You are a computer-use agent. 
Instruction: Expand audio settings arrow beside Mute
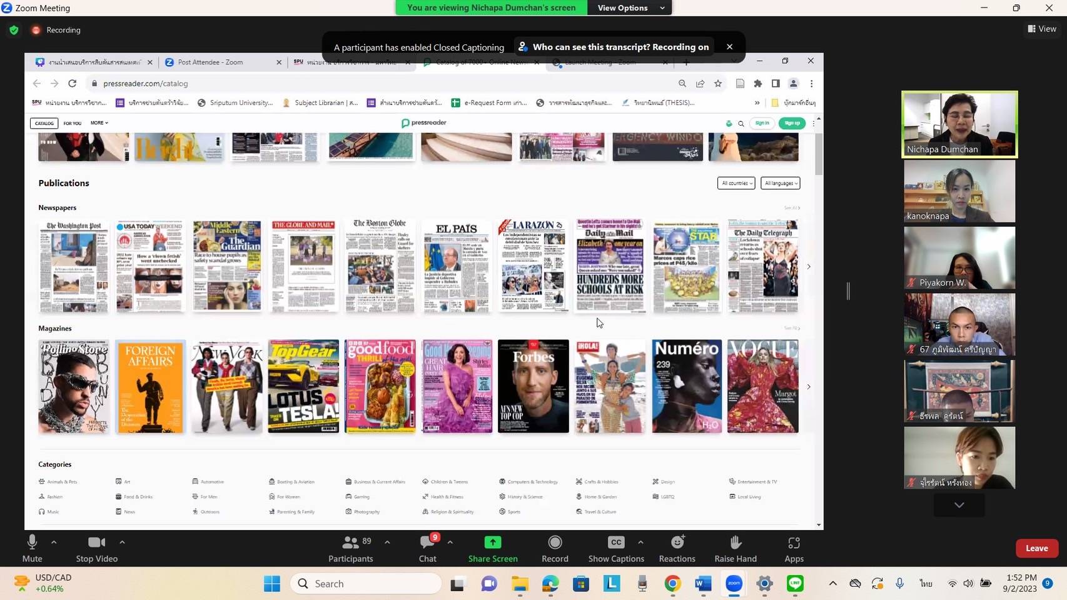coord(54,542)
